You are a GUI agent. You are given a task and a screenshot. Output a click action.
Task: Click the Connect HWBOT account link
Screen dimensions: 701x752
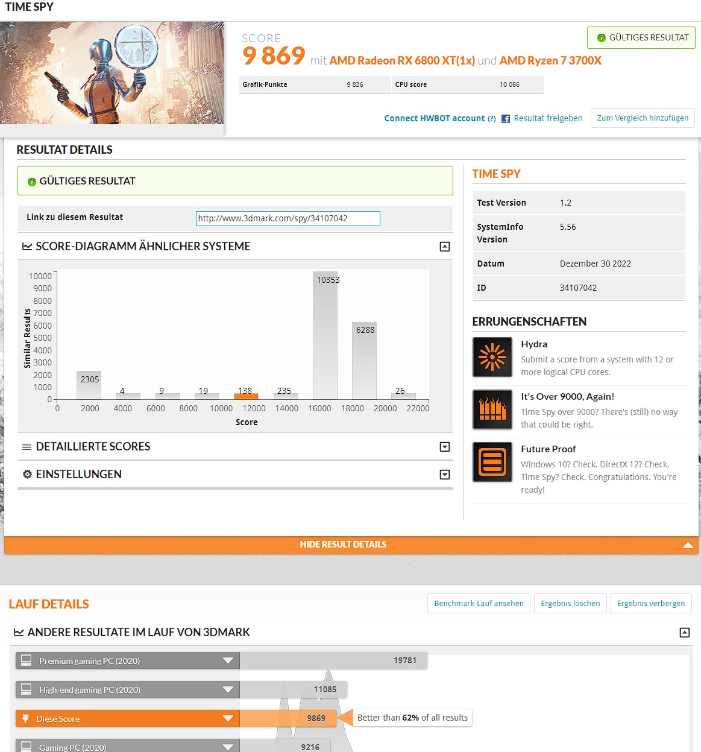[435, 118]
